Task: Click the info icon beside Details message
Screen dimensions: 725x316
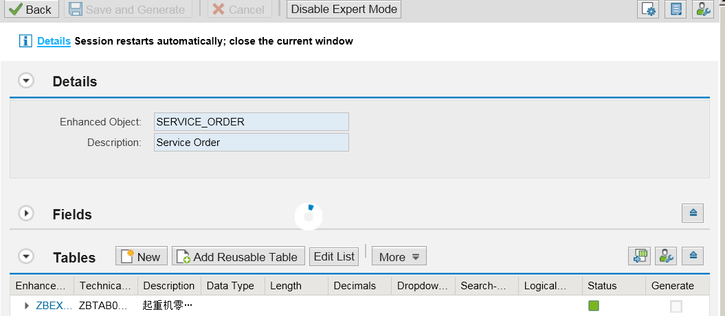Action: click(25, 41)
